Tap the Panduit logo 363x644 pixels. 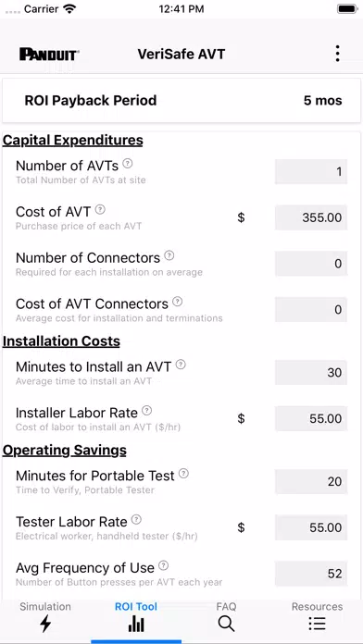pyautogui.click(x=49, y=55)
